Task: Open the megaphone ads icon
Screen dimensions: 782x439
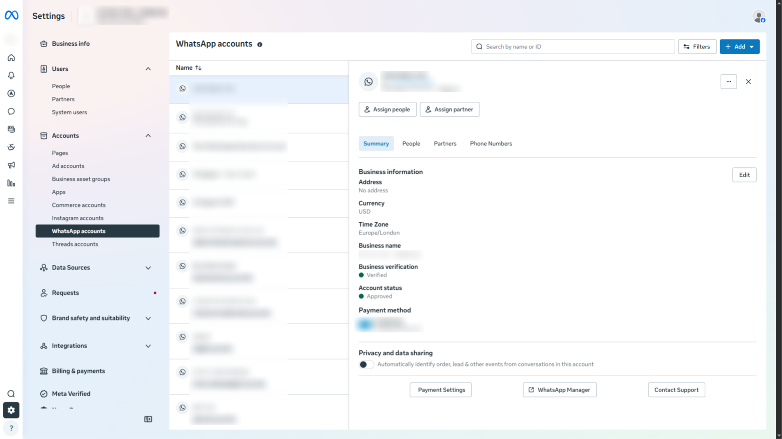Action: pyautogui.click(x=11, y=165)
